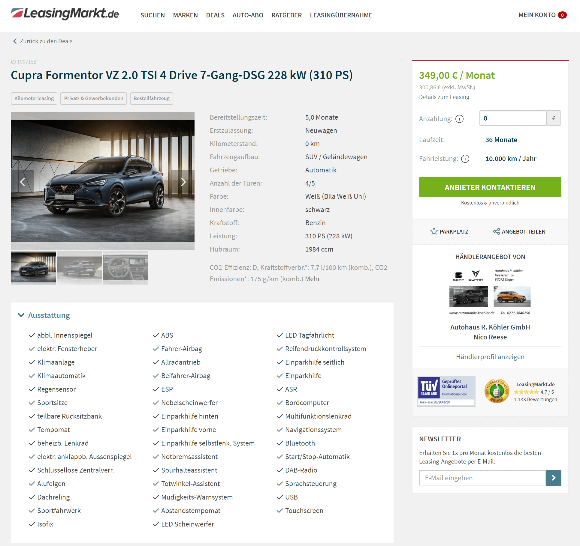Click PARKPLATZ label

454,231
